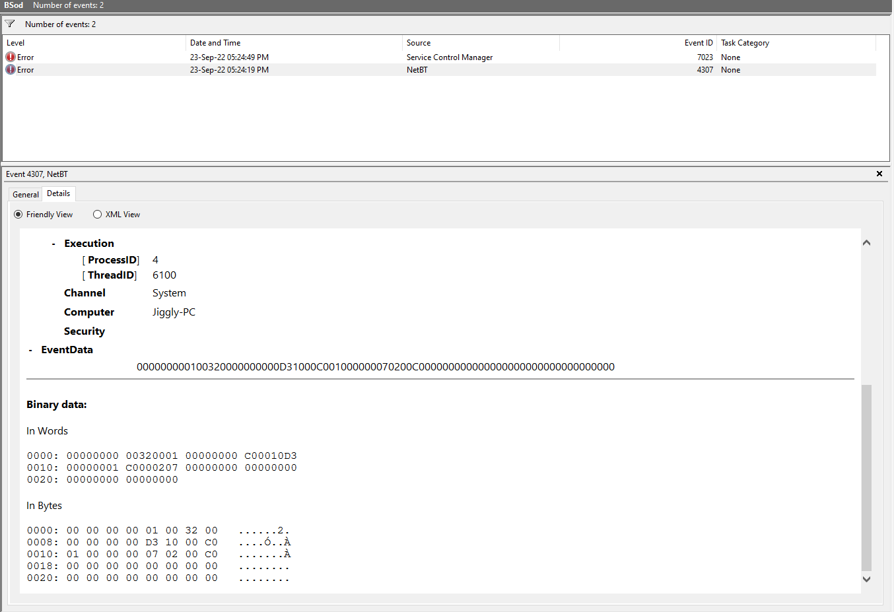The image size is (894, 612).
Task: Click the long EventData hex string
Action: point(376,367)
